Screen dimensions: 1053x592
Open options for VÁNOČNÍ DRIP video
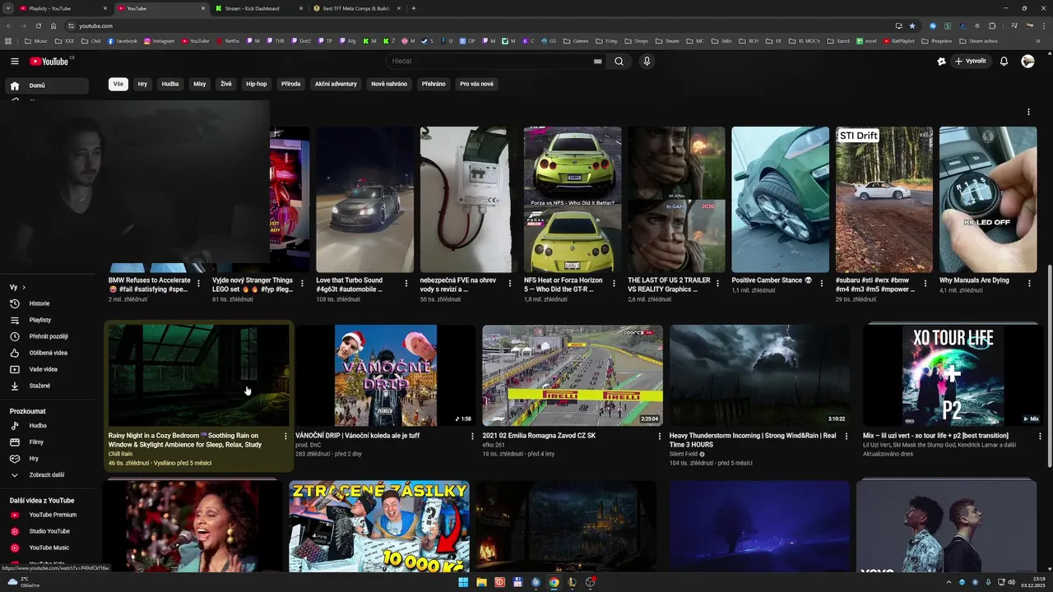click(472, 436)
